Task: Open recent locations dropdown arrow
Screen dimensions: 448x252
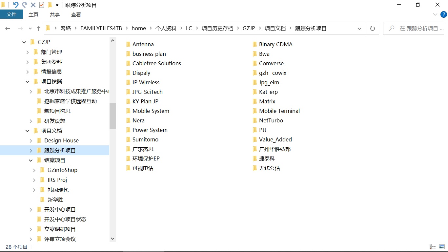Action: coord(31,29)
